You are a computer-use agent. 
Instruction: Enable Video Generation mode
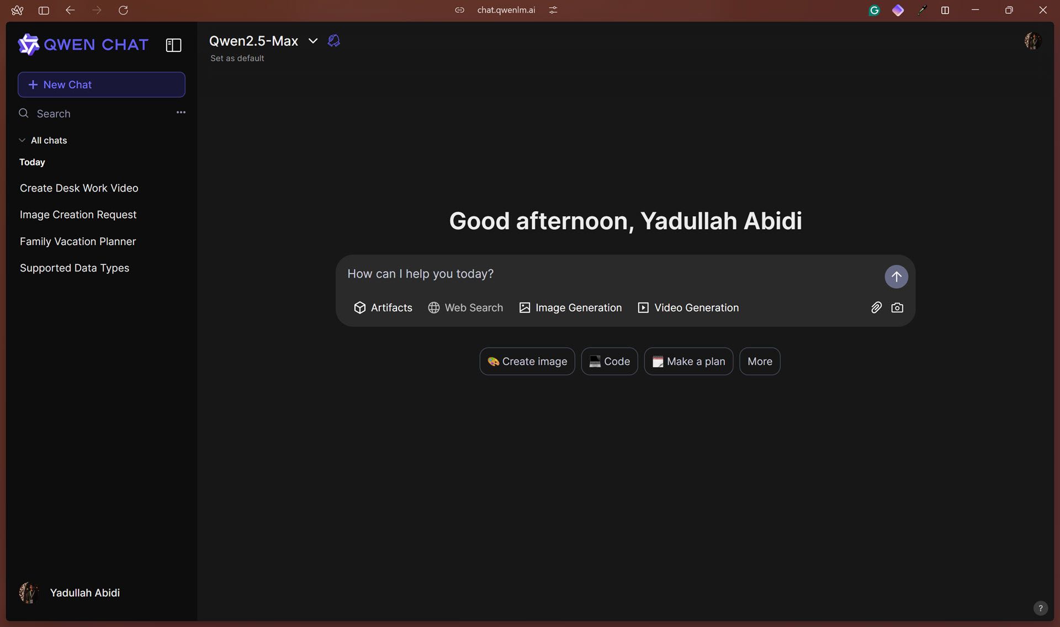[686, 307]
